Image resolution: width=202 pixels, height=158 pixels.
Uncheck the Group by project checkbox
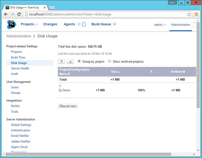coord(79,61)
